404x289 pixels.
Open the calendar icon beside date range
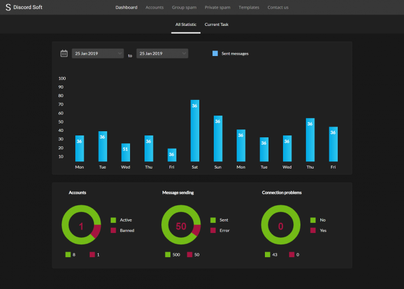(x=64, y=54)
